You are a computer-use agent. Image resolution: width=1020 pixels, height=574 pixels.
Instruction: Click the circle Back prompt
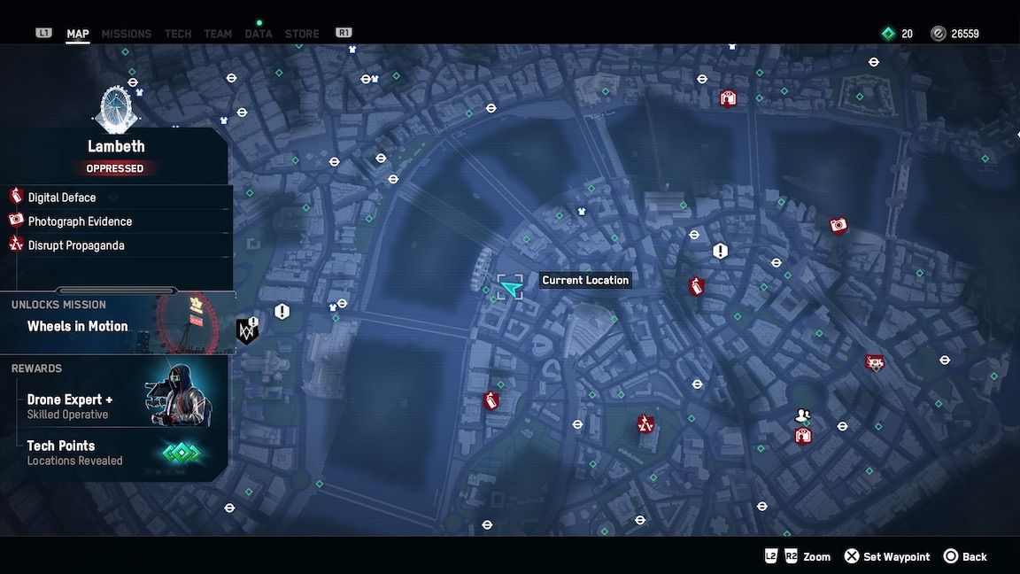tap(965, 556)
